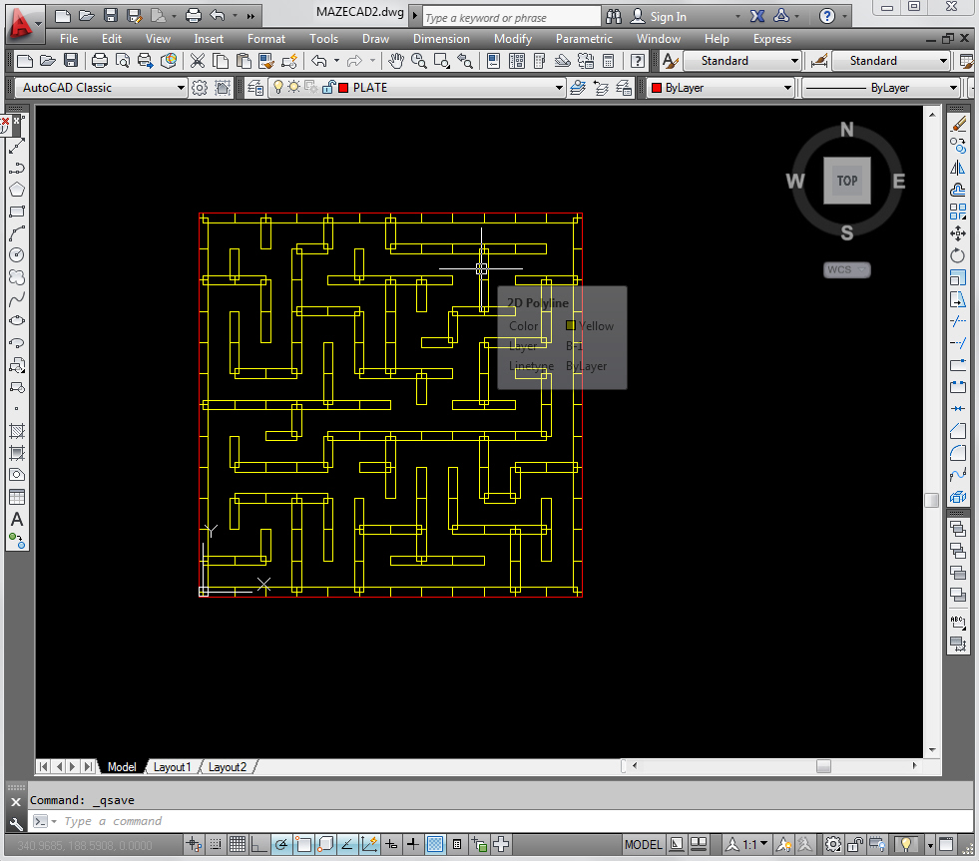
Task: Open the Standard dimension style dropdown
Action: click(891, 61)
